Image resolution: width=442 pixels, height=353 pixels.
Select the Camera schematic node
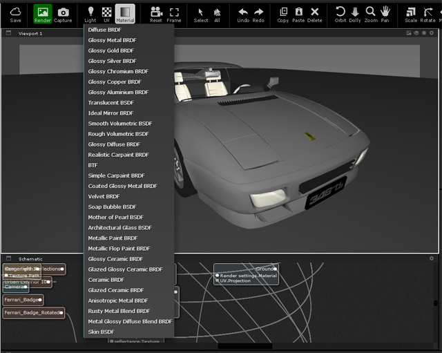coord(16,287)
